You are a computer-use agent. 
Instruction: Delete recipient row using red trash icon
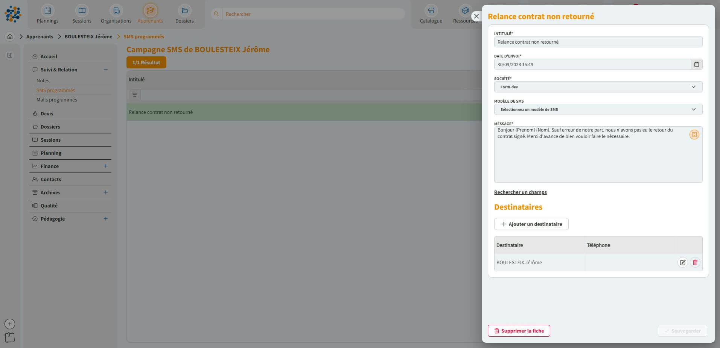pyautogui.click(x=695, y=262)
